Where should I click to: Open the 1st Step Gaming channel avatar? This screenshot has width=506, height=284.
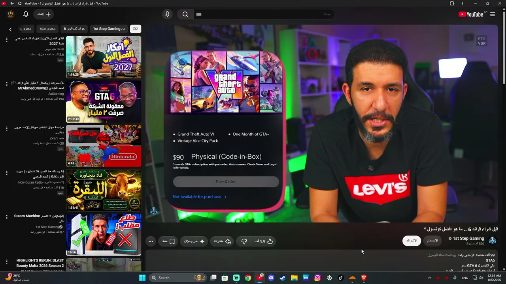coord(493,241)
